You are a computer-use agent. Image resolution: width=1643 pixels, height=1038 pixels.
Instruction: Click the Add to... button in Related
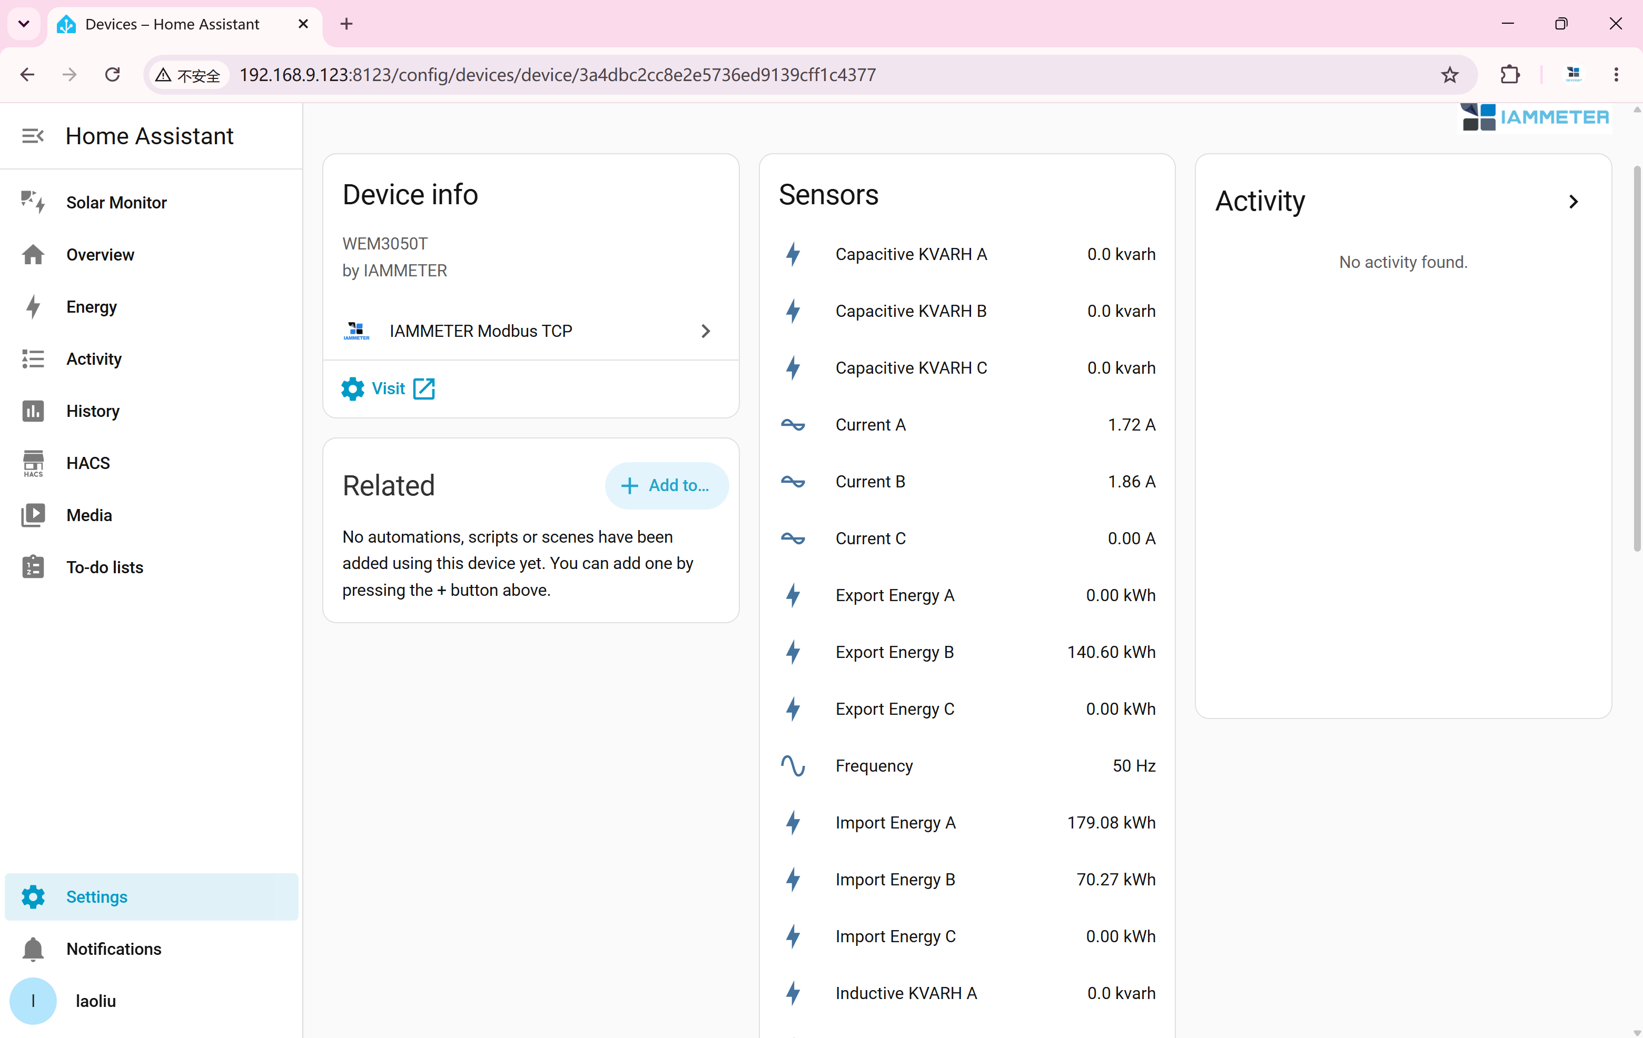click(666, 486)
